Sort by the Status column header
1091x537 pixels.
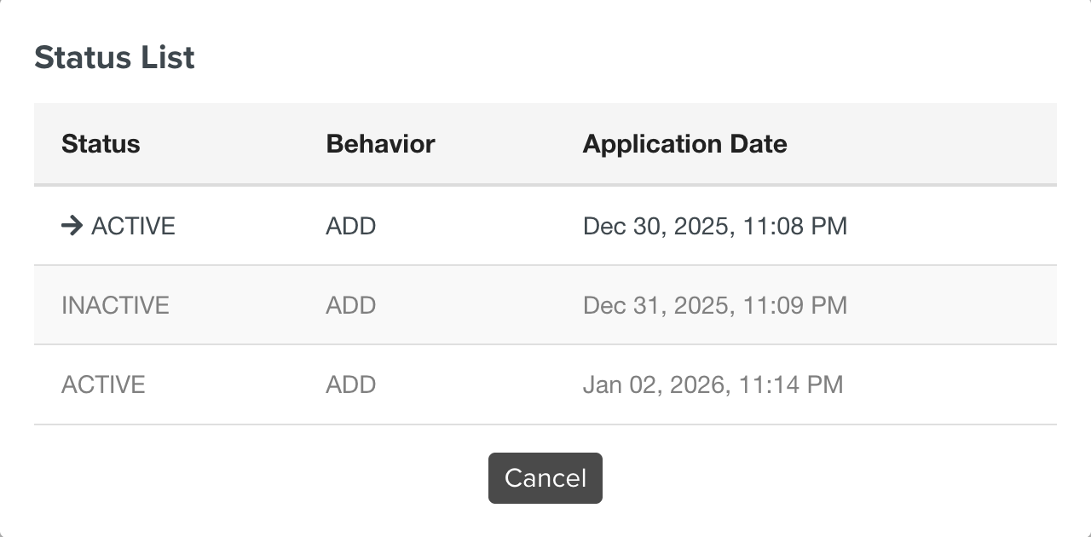click(101, 144)
